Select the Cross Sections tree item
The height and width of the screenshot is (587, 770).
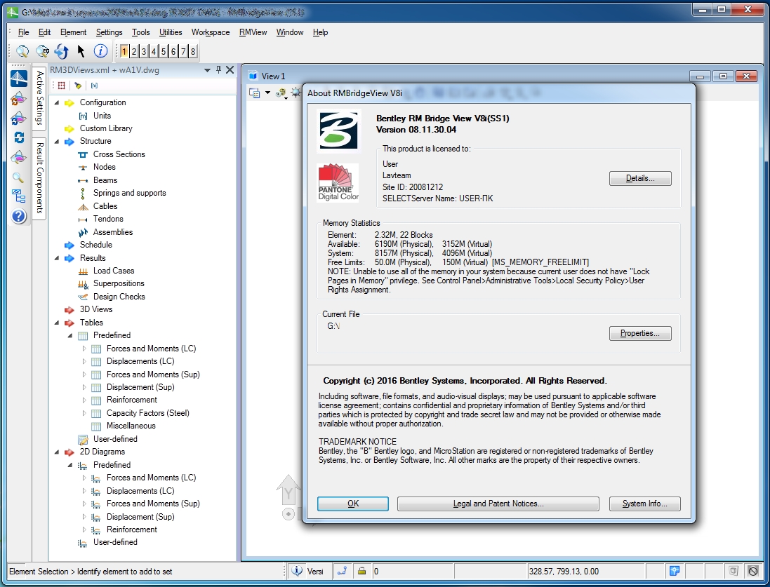tap(119, 154)
